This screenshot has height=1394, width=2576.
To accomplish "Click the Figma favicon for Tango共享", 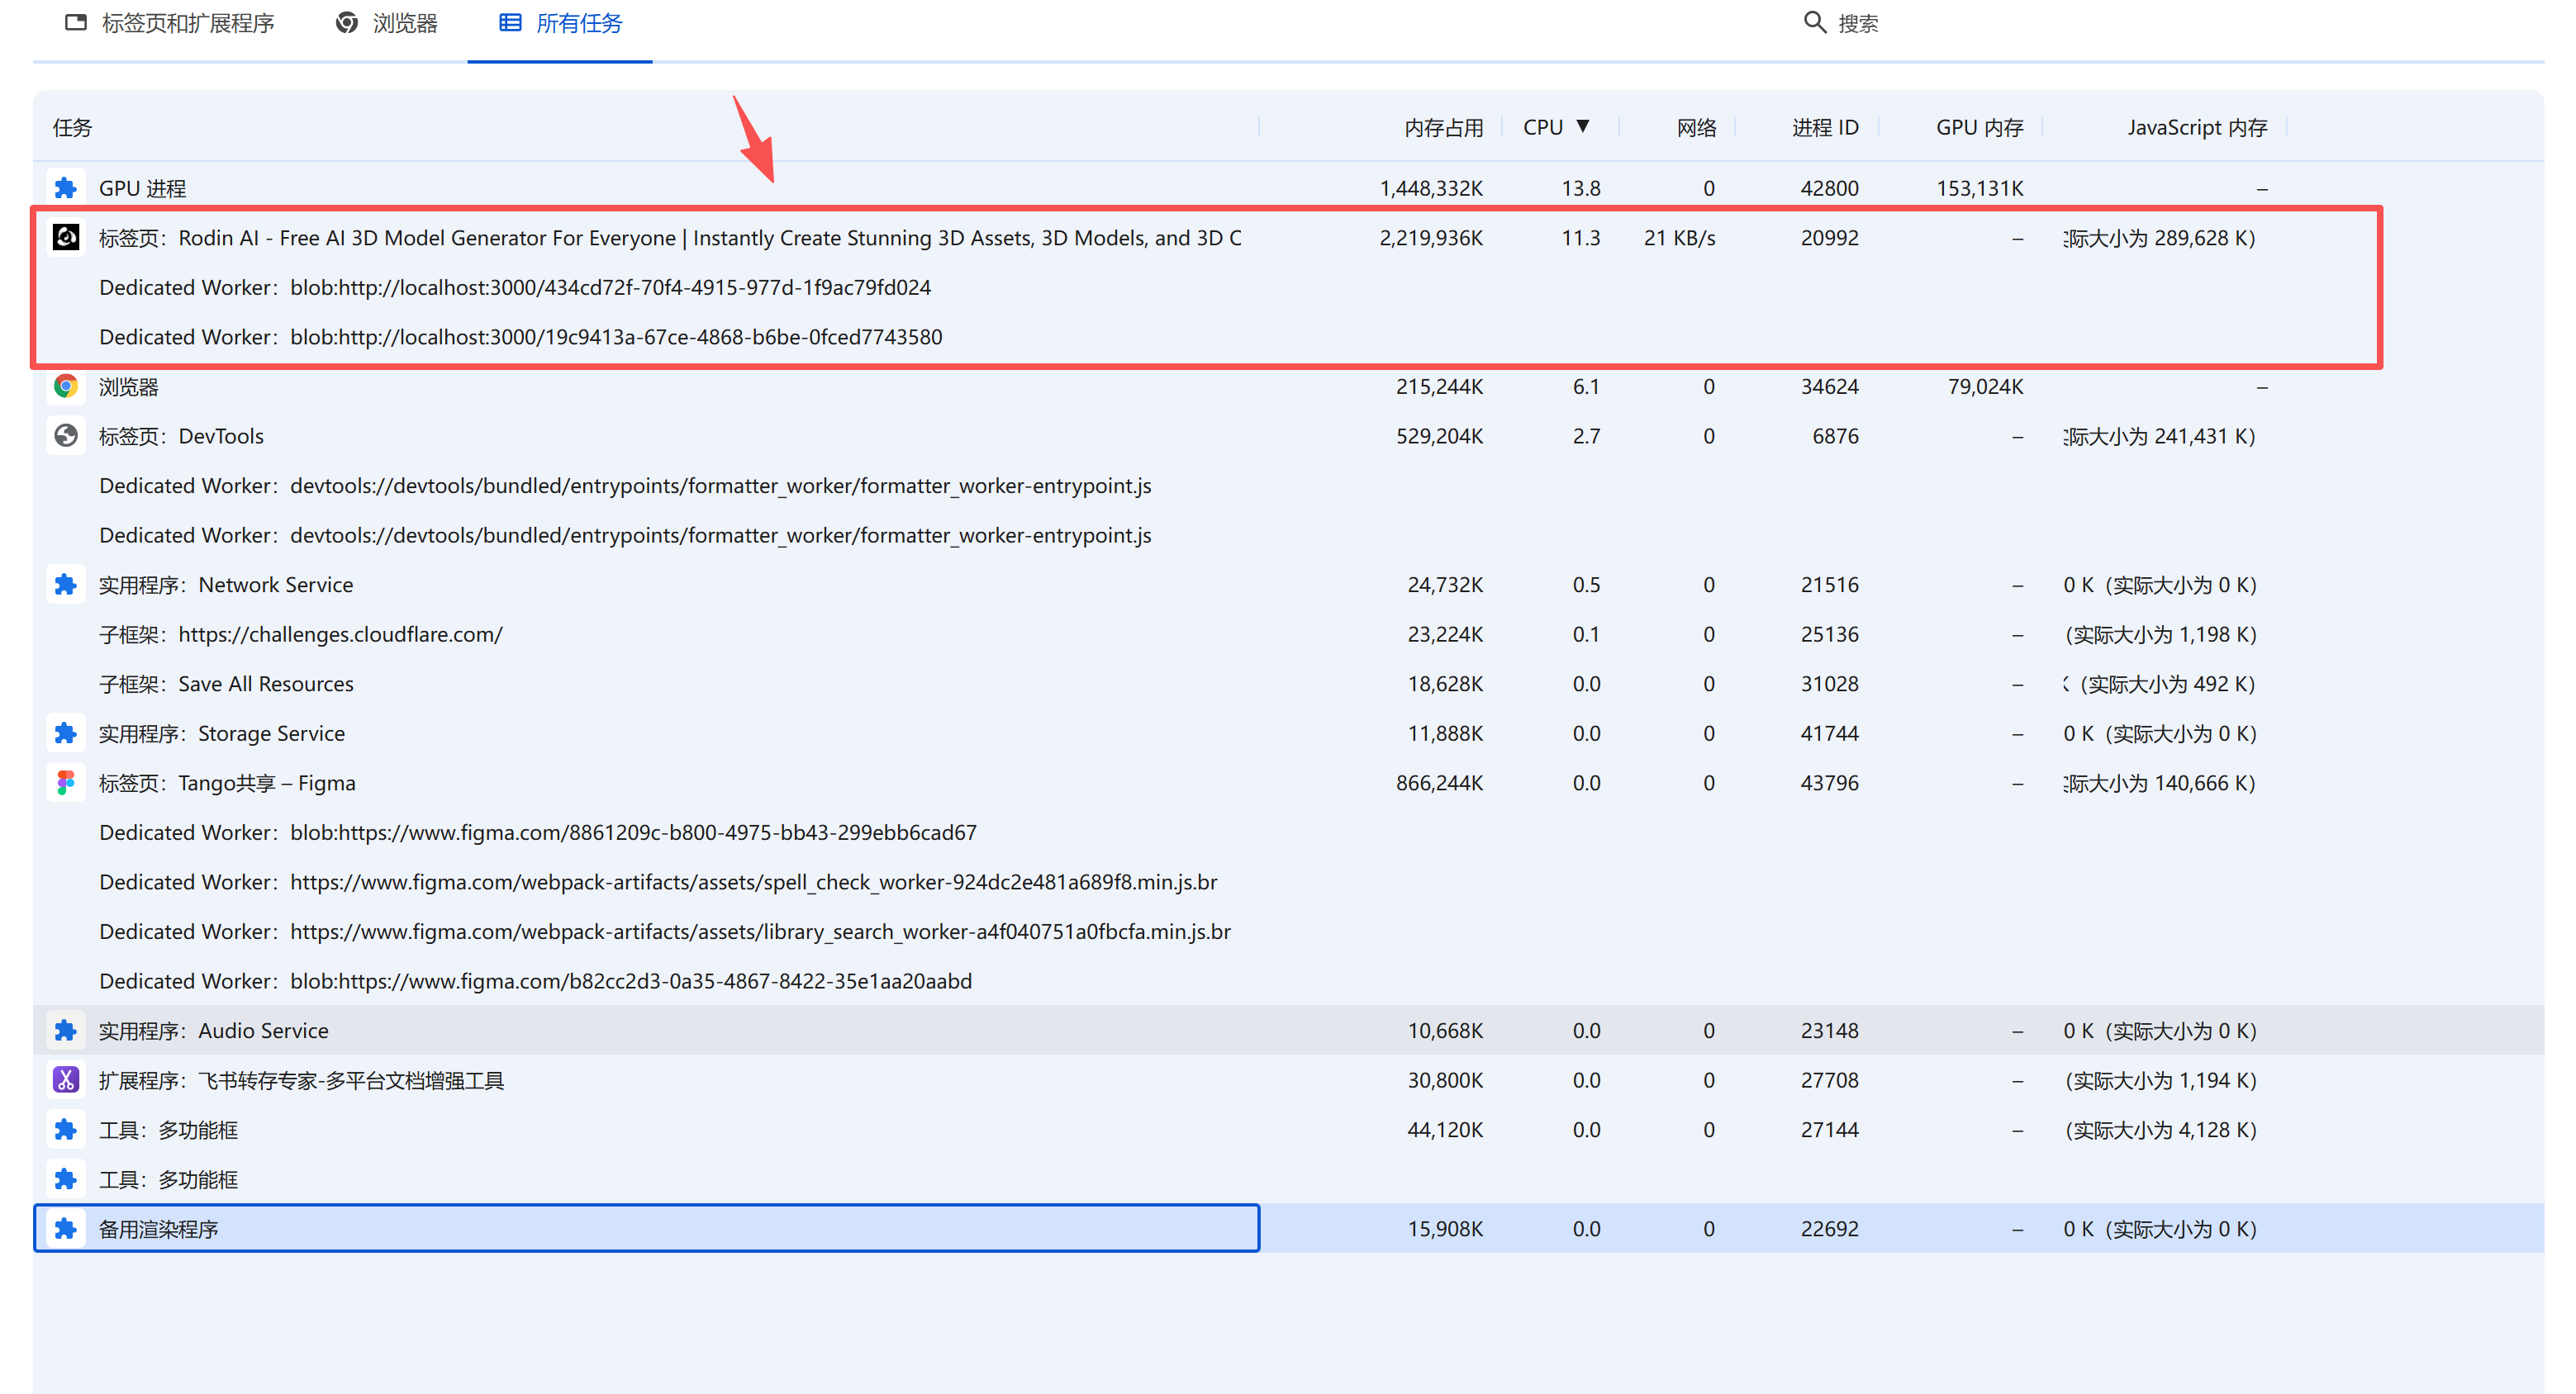I will coord(66,782).
